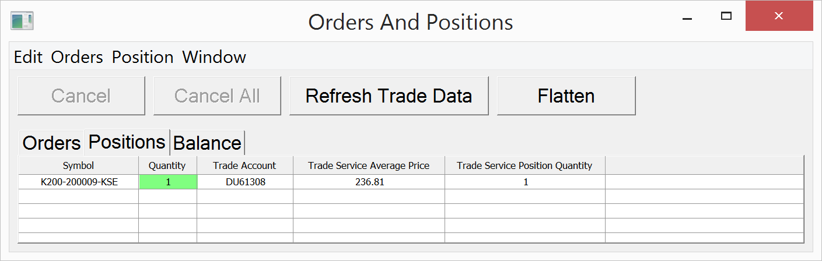Select the DU61308 trade account cell
This screenshot has height=261, width=822.
[245, 182]
